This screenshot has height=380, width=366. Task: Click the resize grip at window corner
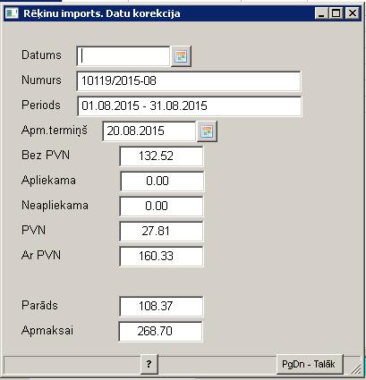coord(355,369)
